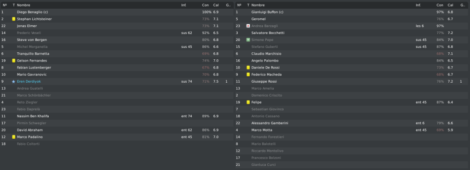Click Felipe's yellow card icon
Viewport: 470px width, 170px height.
(x=248, y=102)
